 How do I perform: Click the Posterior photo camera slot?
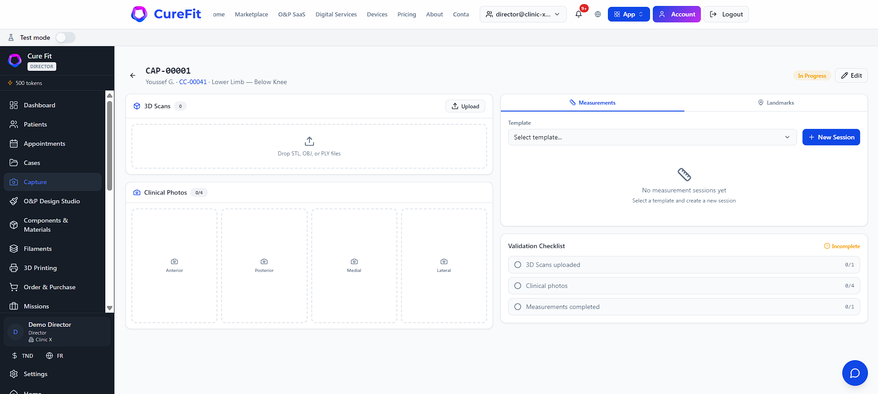264,266
